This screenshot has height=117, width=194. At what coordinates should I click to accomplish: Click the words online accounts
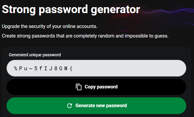(80, 26)
